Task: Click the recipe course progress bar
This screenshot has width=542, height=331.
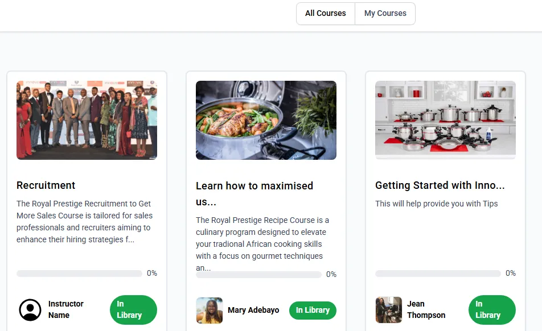Action: pyautogui.click(x=258, y=275)
